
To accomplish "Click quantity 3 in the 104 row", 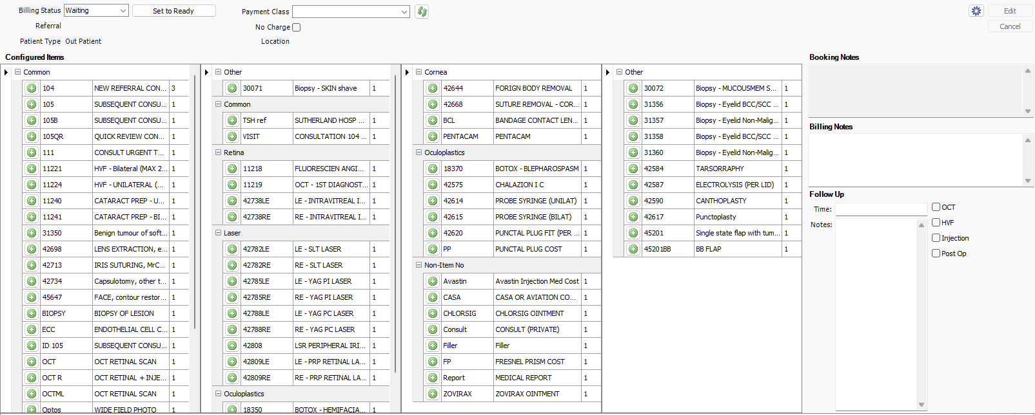I will point(179,88).
